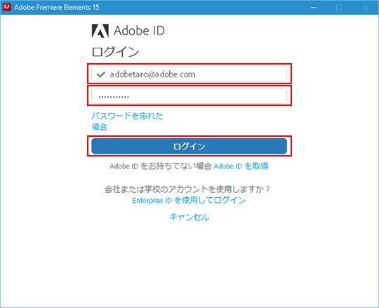
Task: Click the Adobe Premiere Elements 15 title text
Action: coord(57,7)
